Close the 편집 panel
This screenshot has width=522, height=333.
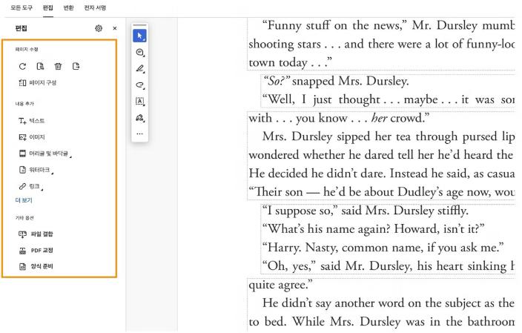tap(115, 28)
